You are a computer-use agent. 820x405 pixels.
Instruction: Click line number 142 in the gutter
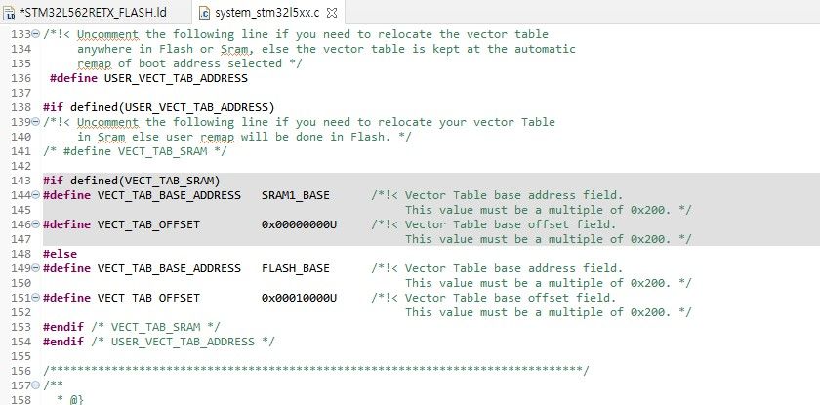click(x=20, y=166)
